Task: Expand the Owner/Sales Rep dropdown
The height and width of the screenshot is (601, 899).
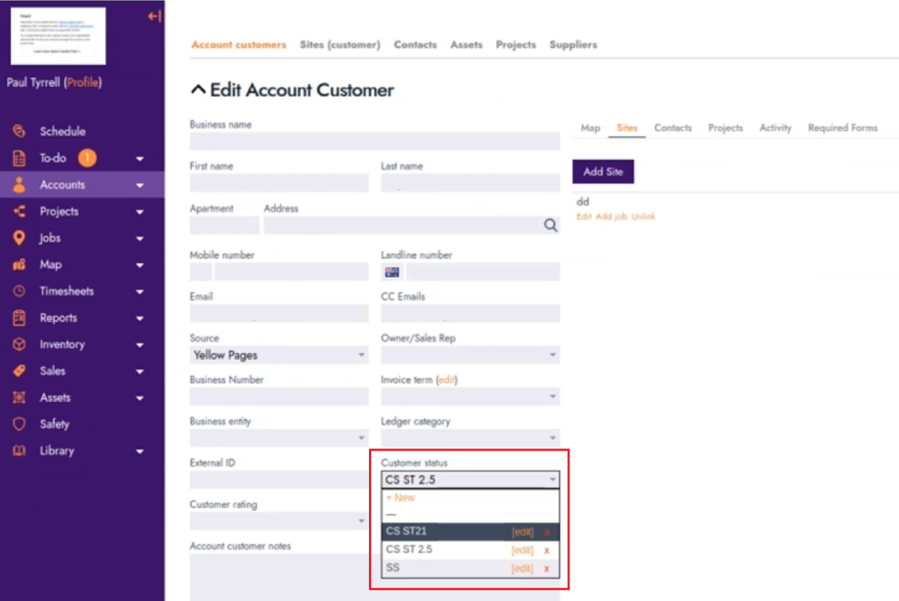Action: tap(470, 355)
